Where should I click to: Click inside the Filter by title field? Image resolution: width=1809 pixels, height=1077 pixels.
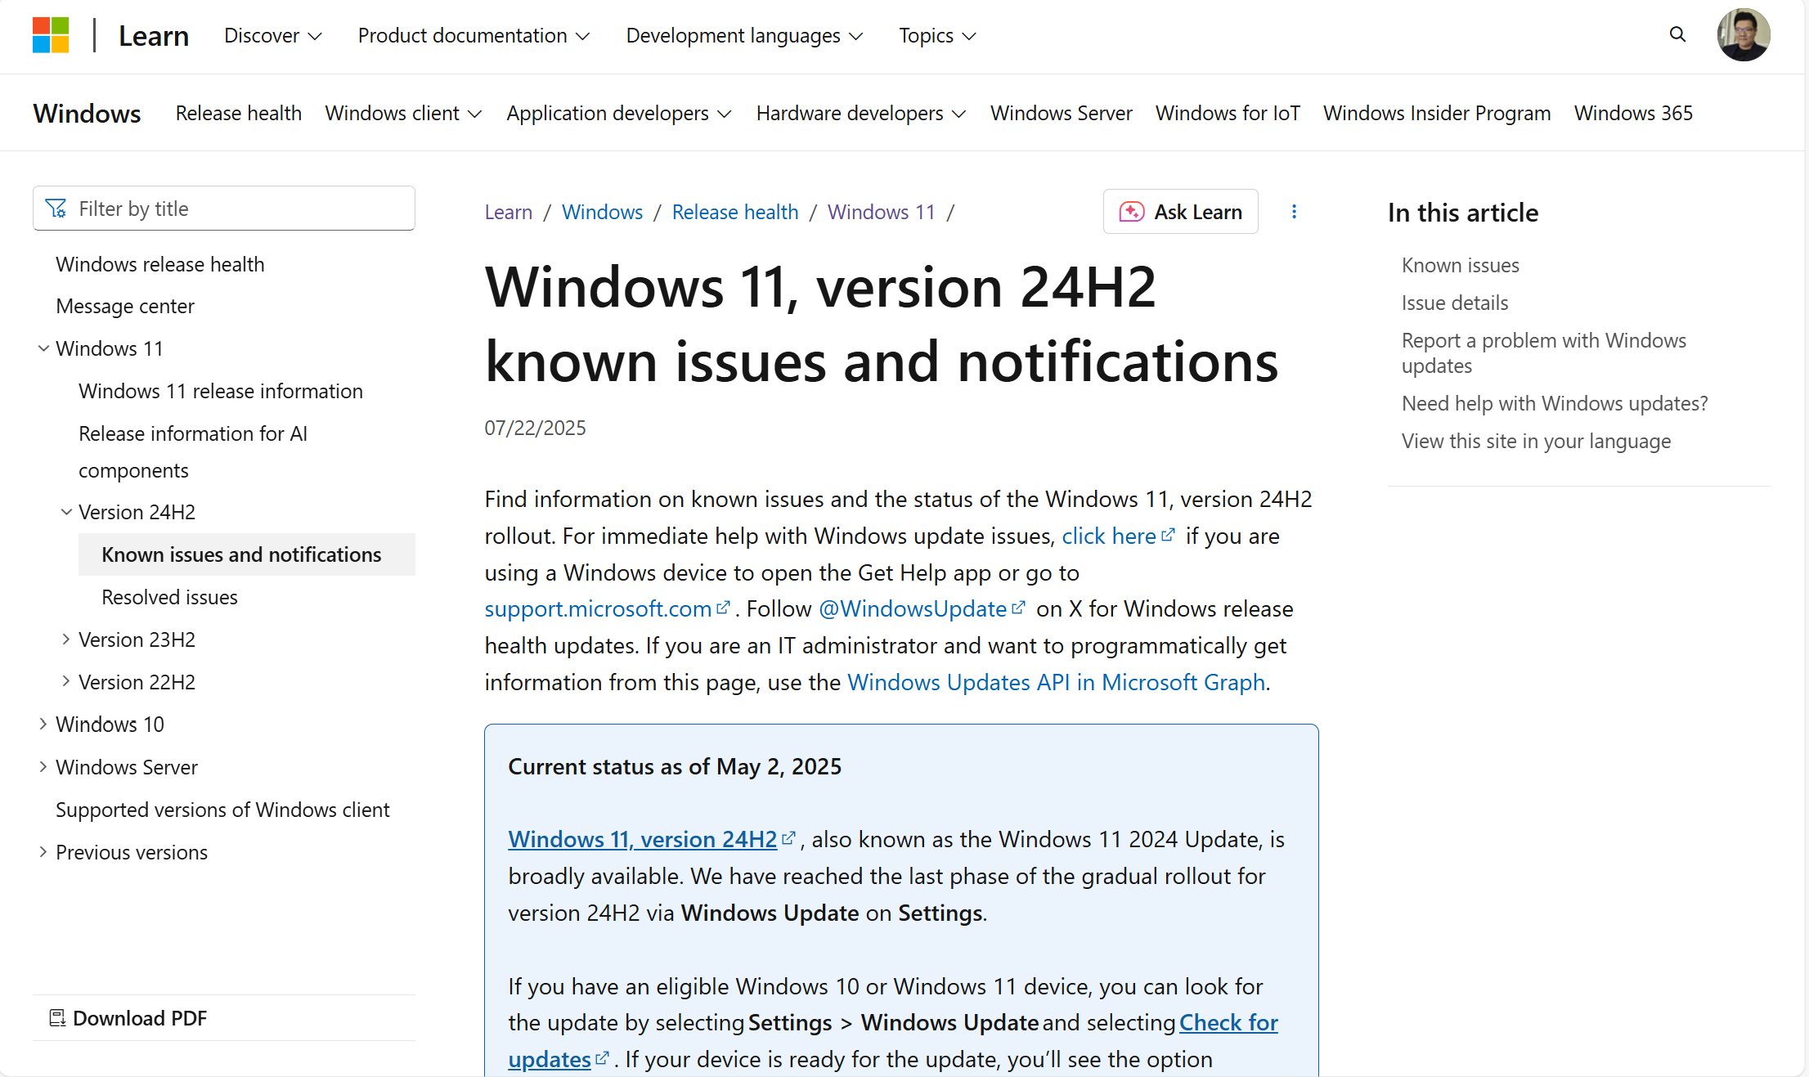click(x=224, y=209)
